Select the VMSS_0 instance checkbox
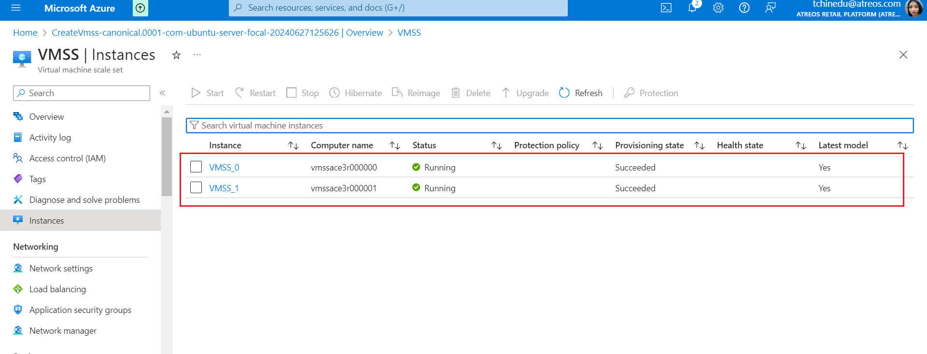 (x=196, y=167)
